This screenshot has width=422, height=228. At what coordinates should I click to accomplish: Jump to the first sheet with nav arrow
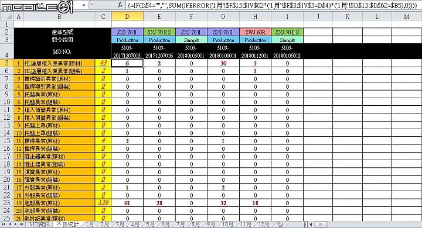click(x=4, y=224)
